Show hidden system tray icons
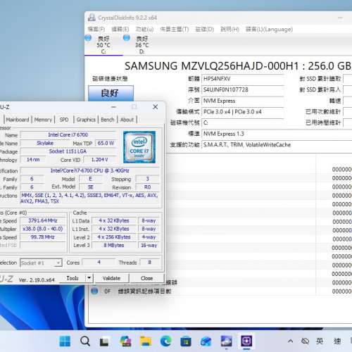Image resolution: width=352 pixels, height=352 pixels. [x=290, y=341]
